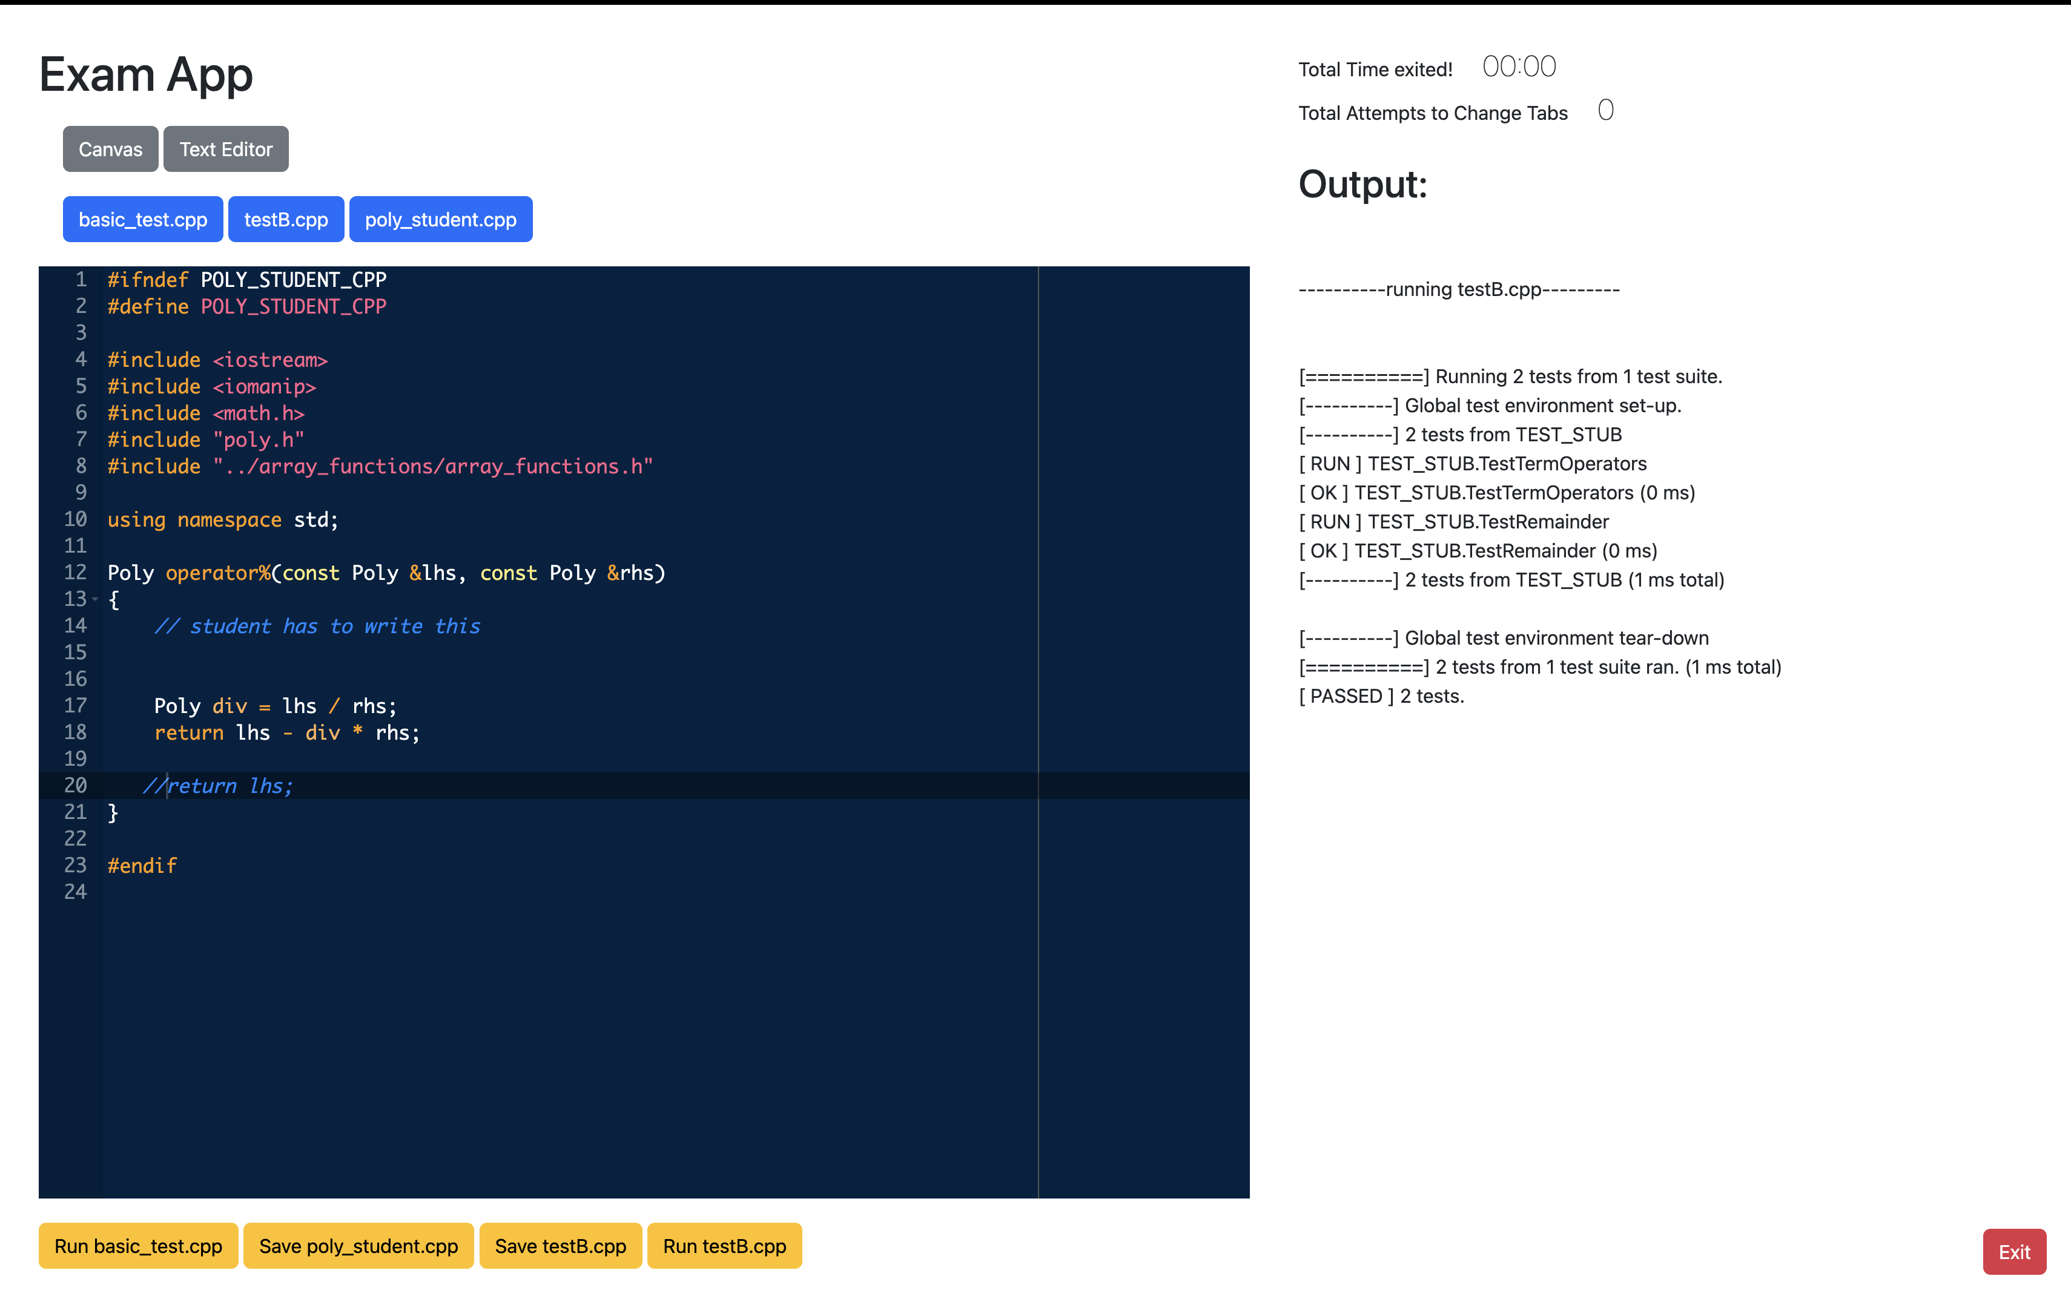This screenshot has height=1299, width=2071.
Task: Open the poly_student.cpp file tab
Action: [x=441, y=219]
